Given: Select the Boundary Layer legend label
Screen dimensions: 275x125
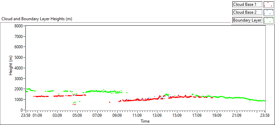Looking at the screenshot, I should (x=247, y=20).
